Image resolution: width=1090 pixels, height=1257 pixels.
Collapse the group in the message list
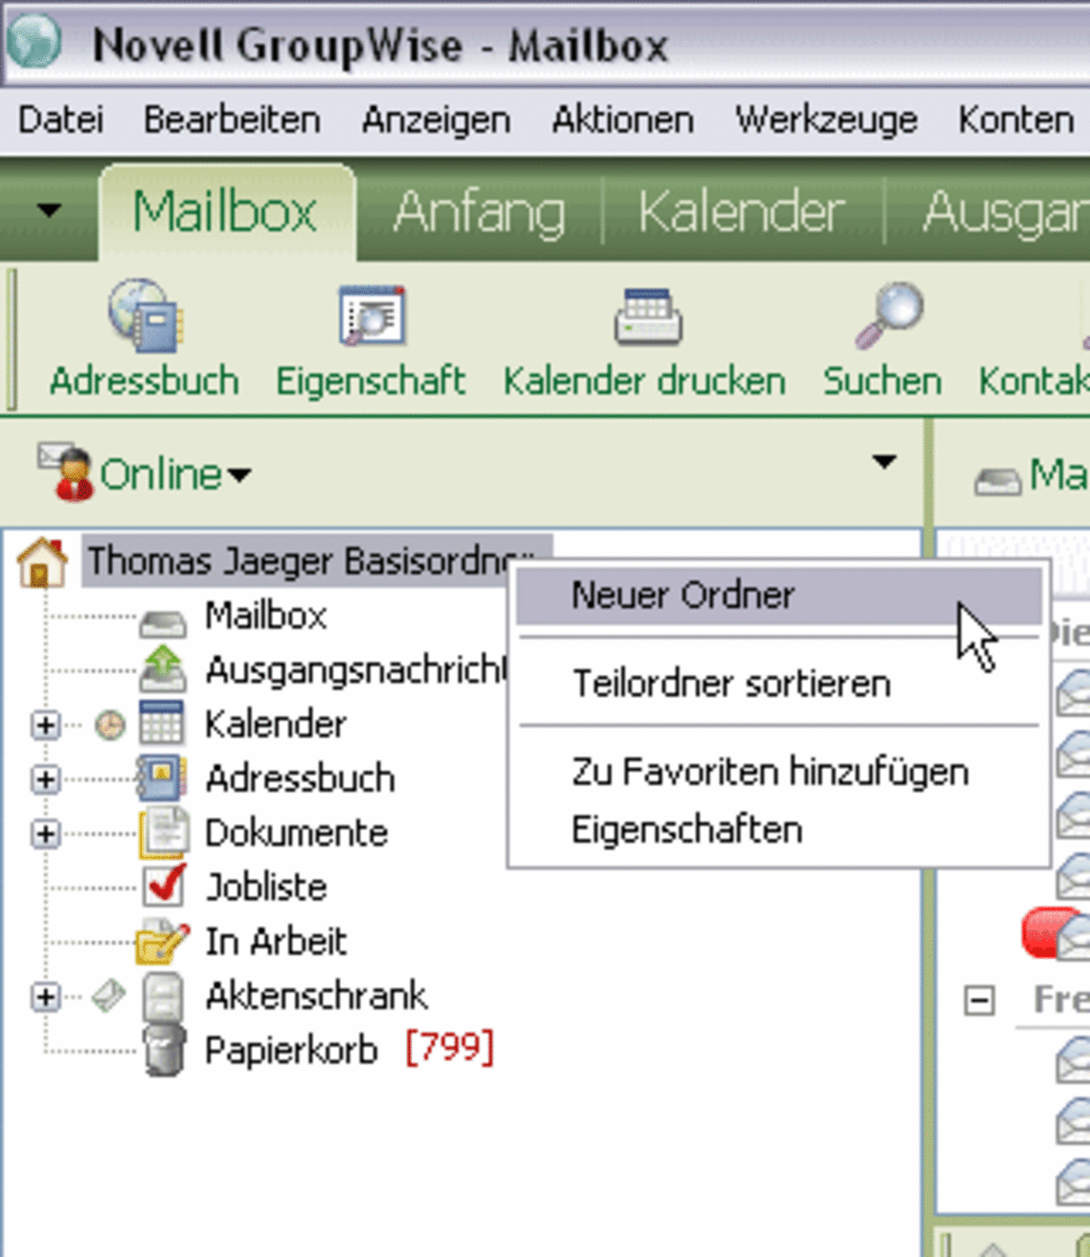[979, 1000]
